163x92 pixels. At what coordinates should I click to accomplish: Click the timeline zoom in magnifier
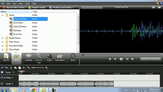(46, 68)
